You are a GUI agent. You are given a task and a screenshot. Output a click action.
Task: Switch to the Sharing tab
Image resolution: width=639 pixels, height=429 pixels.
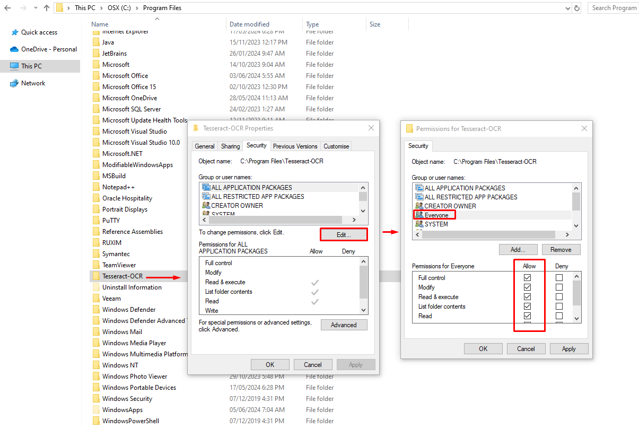coord(230,146)
